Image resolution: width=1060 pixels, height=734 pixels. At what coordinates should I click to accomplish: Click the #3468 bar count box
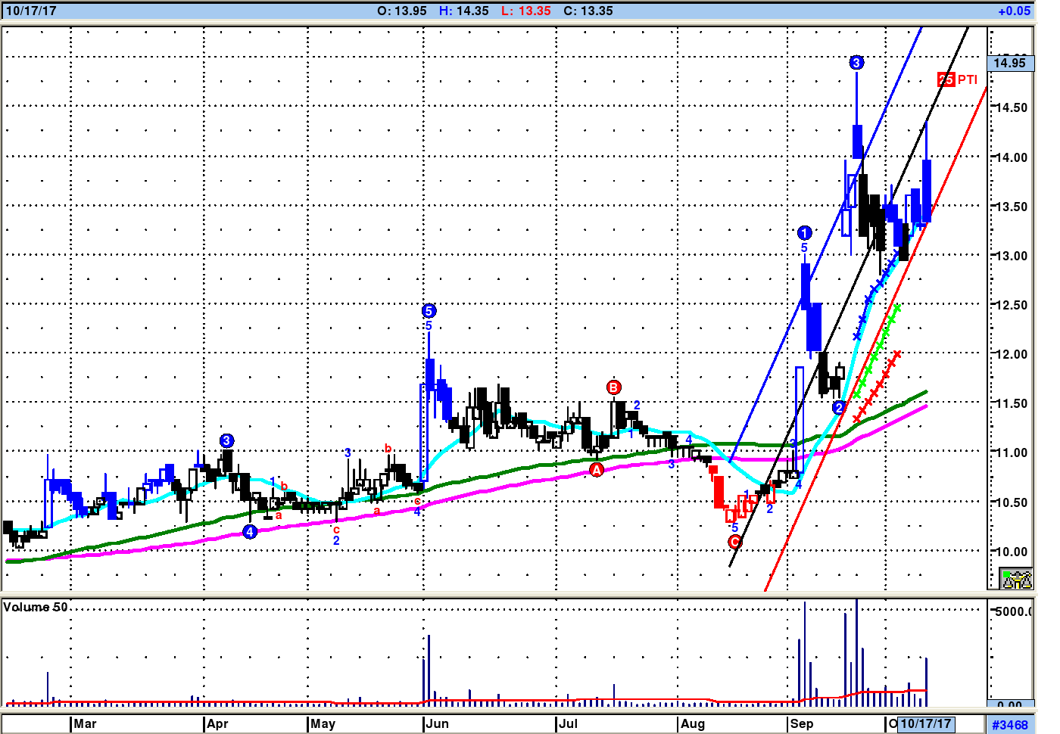point(1010,725)
